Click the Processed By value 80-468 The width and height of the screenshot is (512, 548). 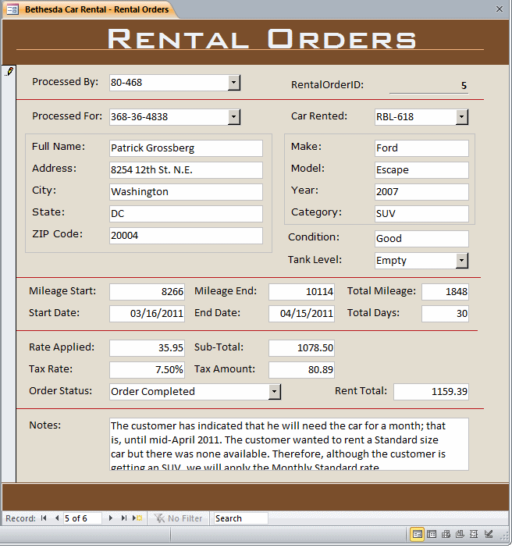pos(126,83)
